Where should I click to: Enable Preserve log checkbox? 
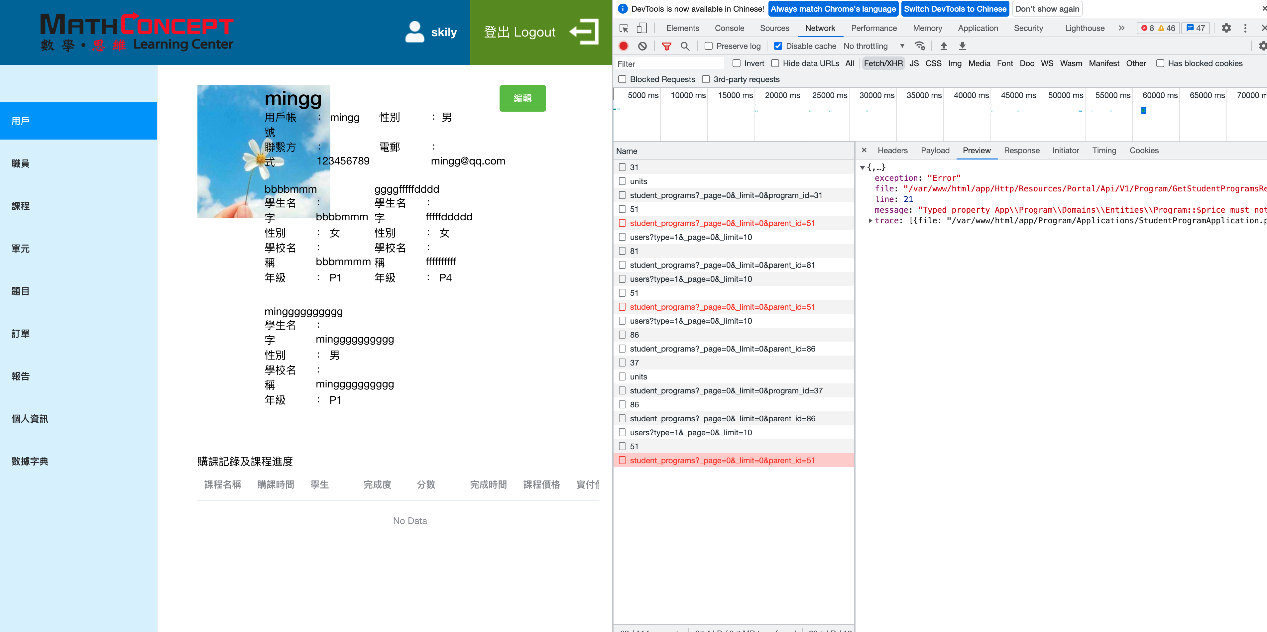point(708,46)
